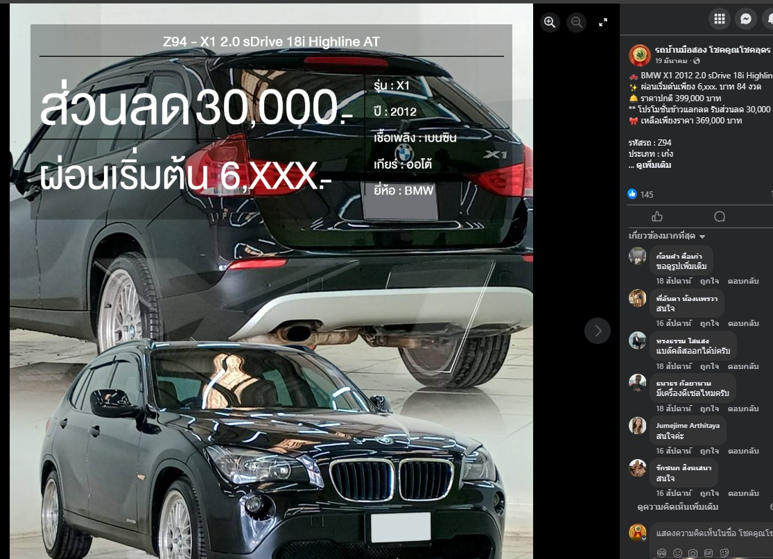Like the post with thumbs-up button
Image resolution: width=773 pixels, height=559 pixels.
coord(657,216)
